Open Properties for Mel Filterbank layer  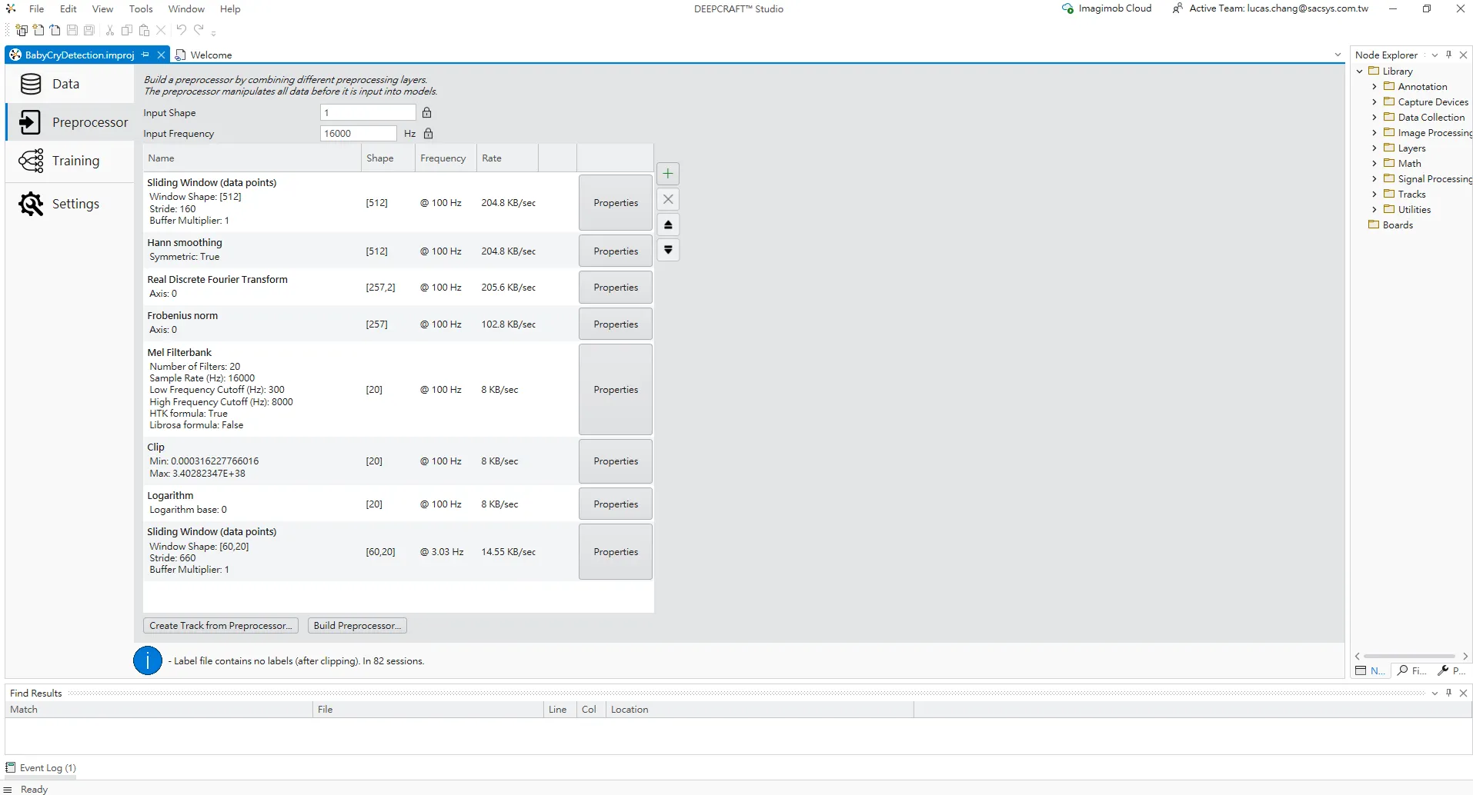coord(615,390)
